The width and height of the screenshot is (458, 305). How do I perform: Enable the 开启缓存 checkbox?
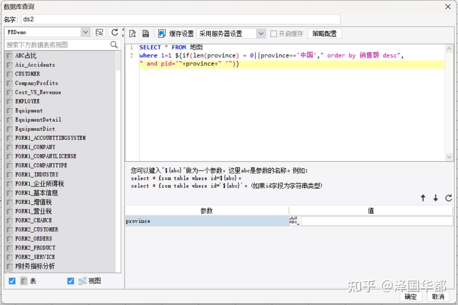[273, 34]
